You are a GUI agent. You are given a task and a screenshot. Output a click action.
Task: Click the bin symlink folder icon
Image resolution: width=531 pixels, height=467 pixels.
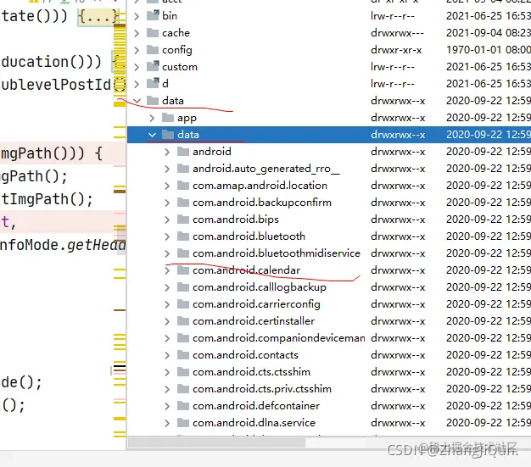click(153, 15)
